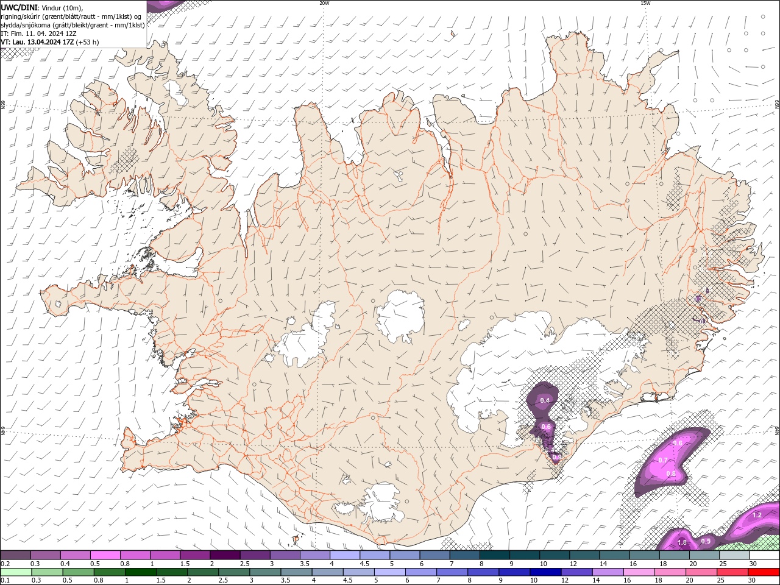
Task: Click the 0.4 contour label on the glacier
Action: tap(545, 400)
